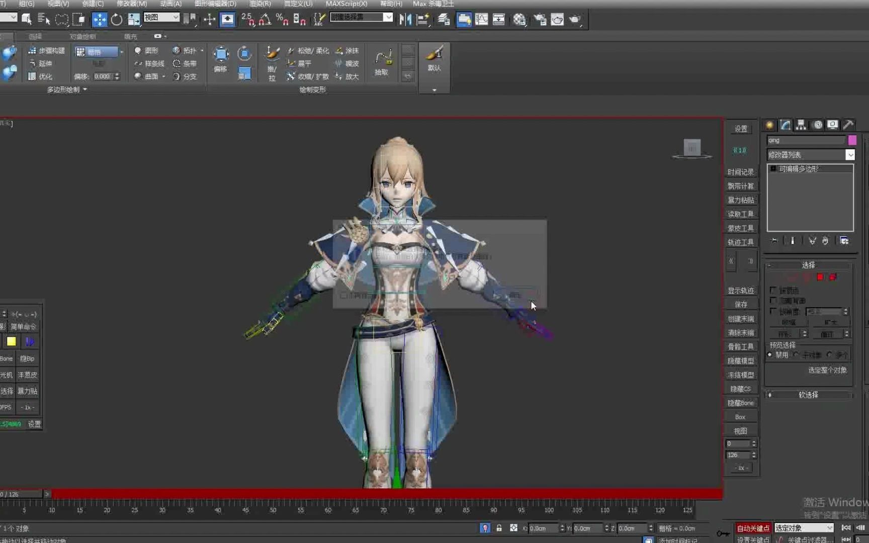
Task: Click the 拾取 pick button in ribbon
Action: pyautogui.click(x=383, y=62)
